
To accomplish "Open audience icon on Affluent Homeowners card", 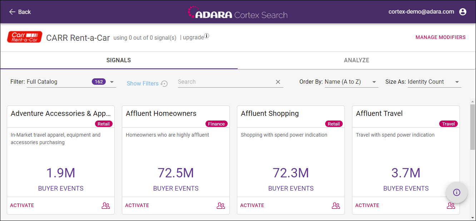I will click(221, 206).
